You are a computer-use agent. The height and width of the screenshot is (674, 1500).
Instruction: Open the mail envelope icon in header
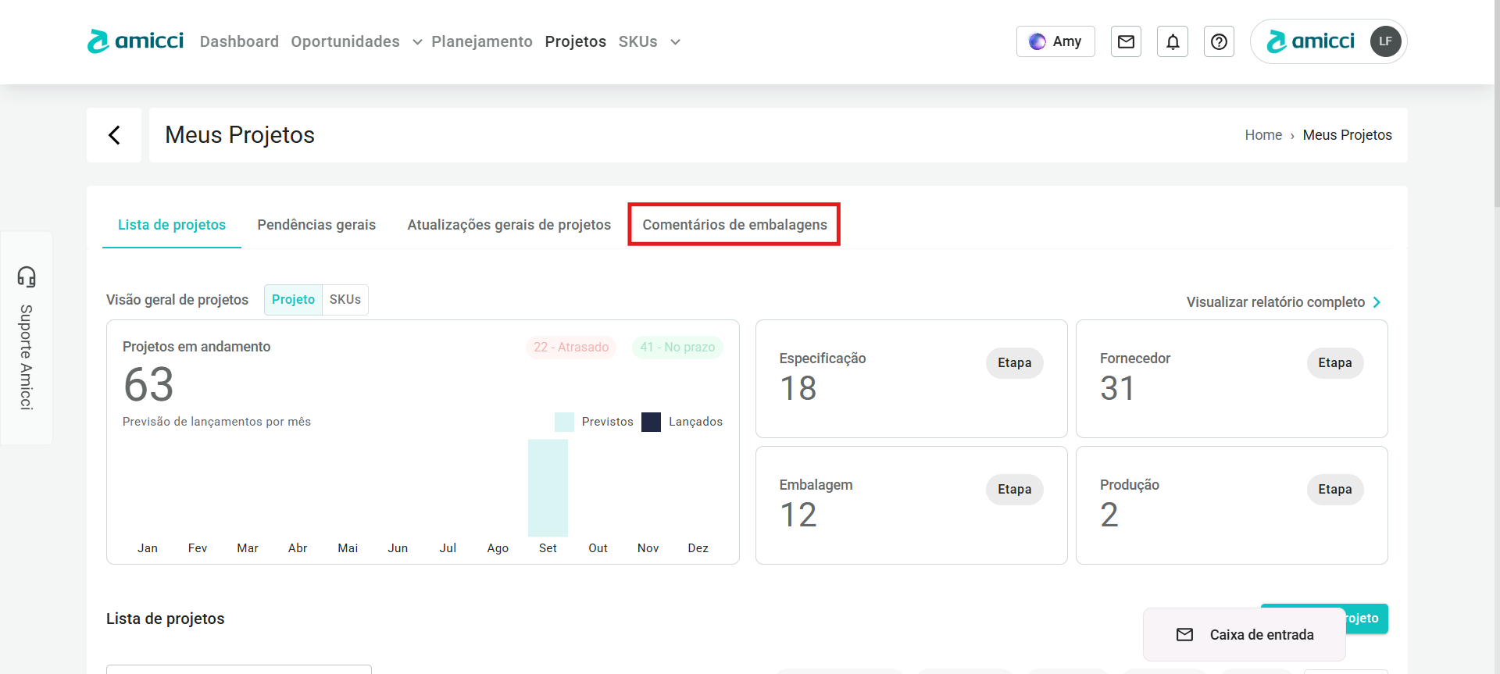[x=1126, y=41]
